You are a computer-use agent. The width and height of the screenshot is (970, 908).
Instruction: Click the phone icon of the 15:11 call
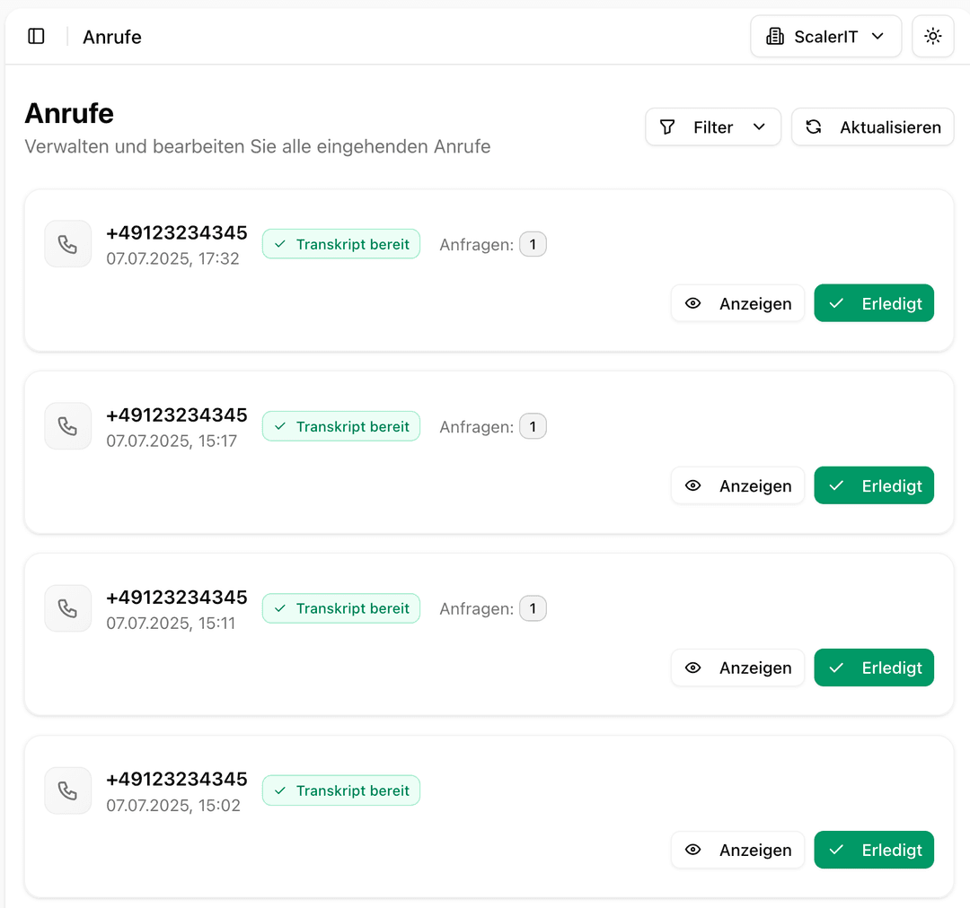(x=68, y=608)
